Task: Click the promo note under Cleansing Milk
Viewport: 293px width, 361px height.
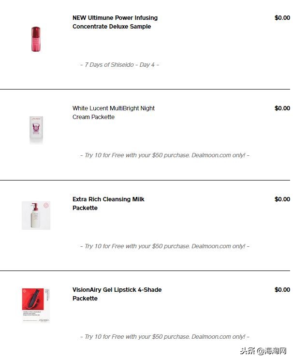Action: [x=164, y=246]
